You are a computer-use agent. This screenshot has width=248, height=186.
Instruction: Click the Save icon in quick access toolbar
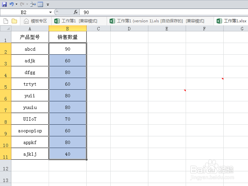(4, 4)
